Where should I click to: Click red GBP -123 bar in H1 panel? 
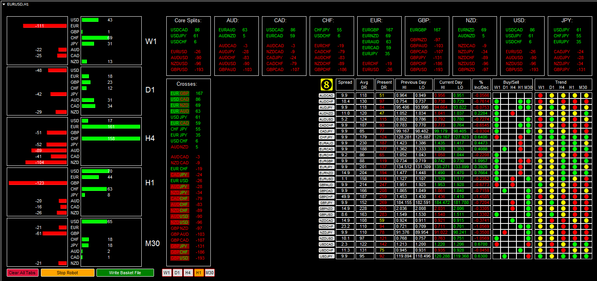38,183
